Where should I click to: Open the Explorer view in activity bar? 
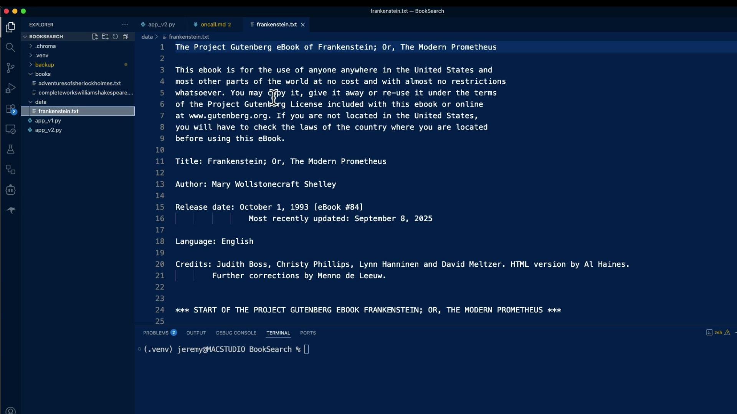click(x=10, y=27)
